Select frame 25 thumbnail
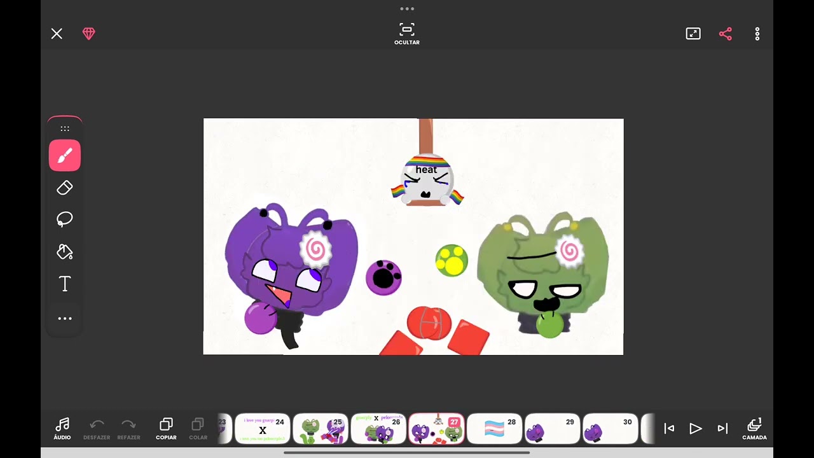The image size is (814, 458). [321, 429]
